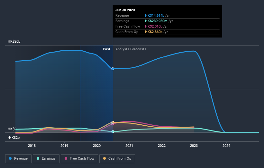Select the Earnings data point marker at mid-2020

[x=113, y=131]
